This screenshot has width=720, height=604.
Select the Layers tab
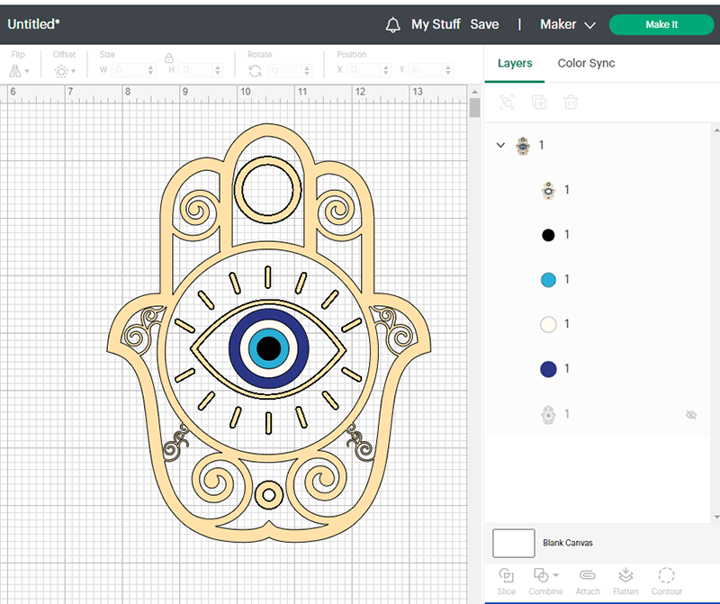click(515, 63)
